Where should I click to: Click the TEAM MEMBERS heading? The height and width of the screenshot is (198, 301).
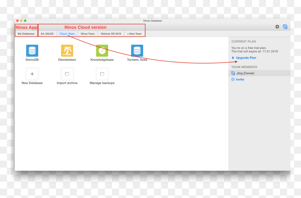pos(244,67)
